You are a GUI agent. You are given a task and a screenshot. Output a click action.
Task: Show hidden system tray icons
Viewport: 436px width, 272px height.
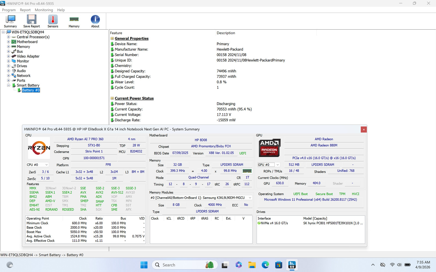[x=373, y=265]
